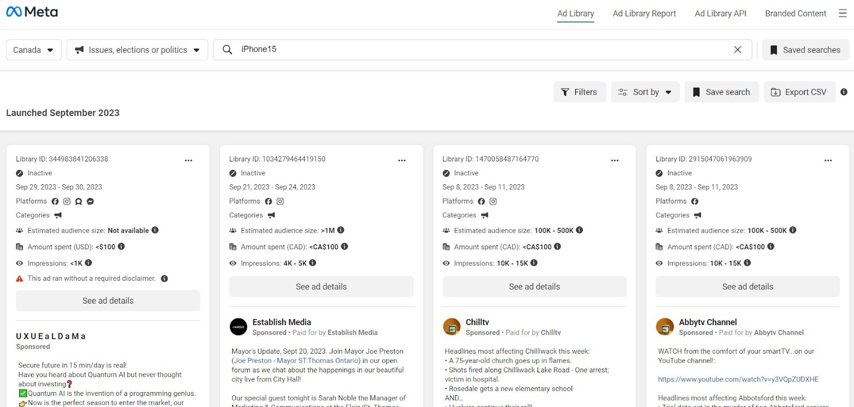The height and width of the screenshot is (407, 854).
Task: Click info icon beside missing disclaimer warning
Action: pos(164,279)
